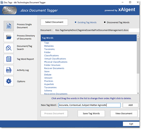Open the Options gear icon
This screenshot has width=141, height=129.
pyautogui.click(x=9, y=81)
